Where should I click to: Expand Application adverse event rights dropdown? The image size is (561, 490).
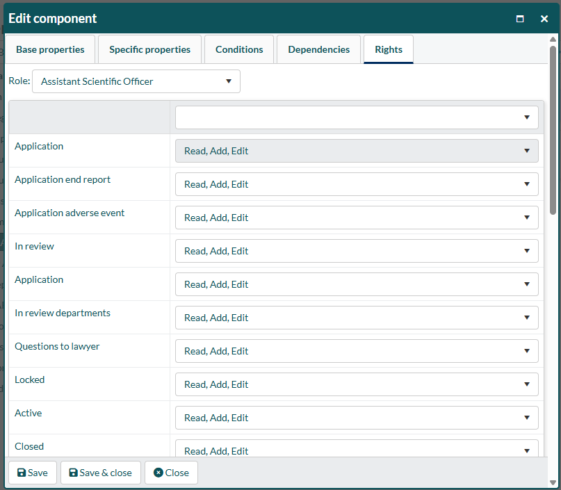[x=357, y=218]
